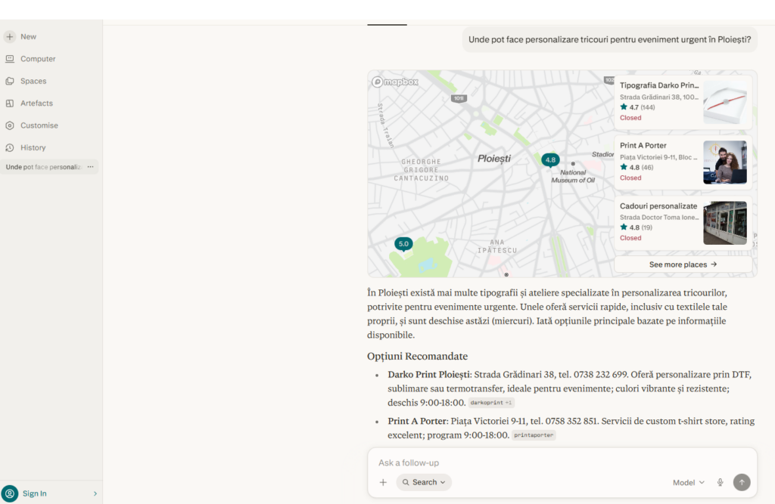
Task: Click the microphone voice input icon
Action: [721, 482]
